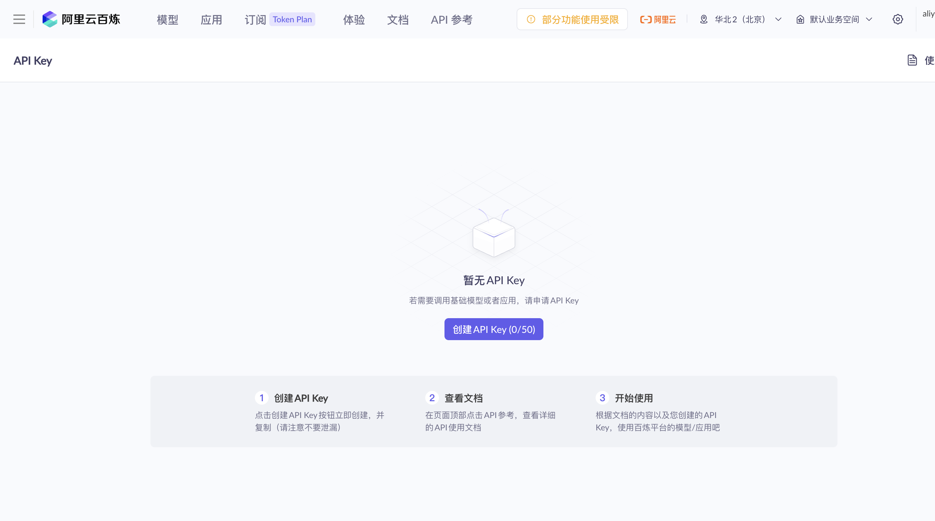Click the 暂无 API Key heading

494,280
